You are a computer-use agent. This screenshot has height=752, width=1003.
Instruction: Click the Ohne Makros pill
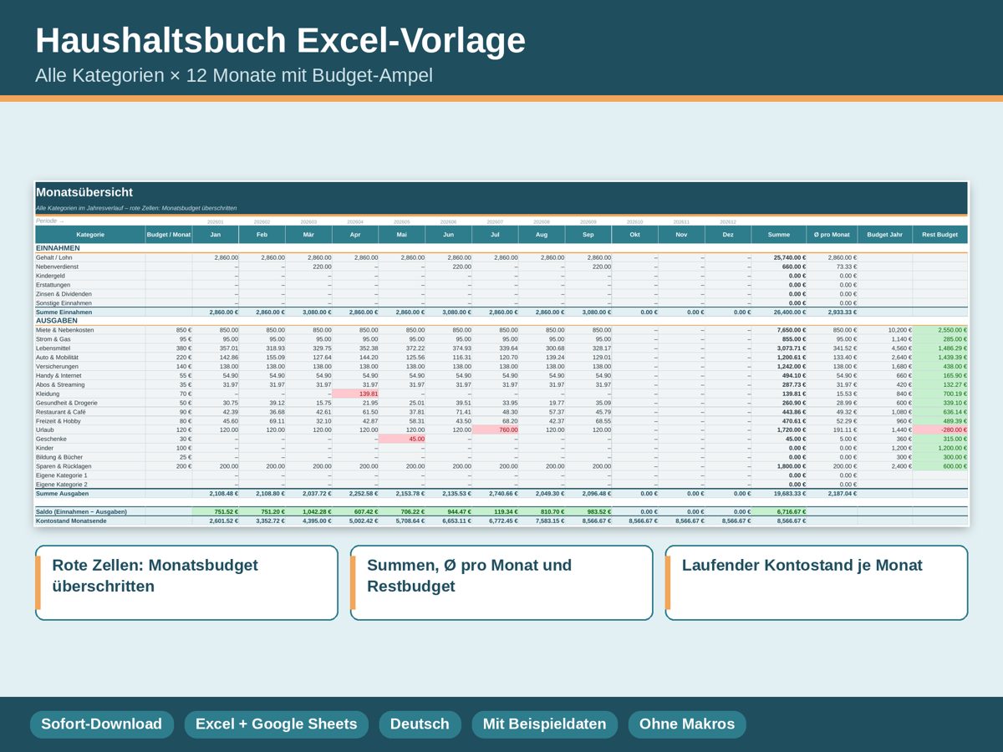point(687,724)
